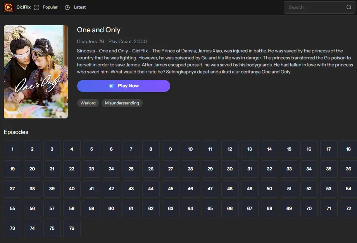Play final episode 76

point(72,228)
